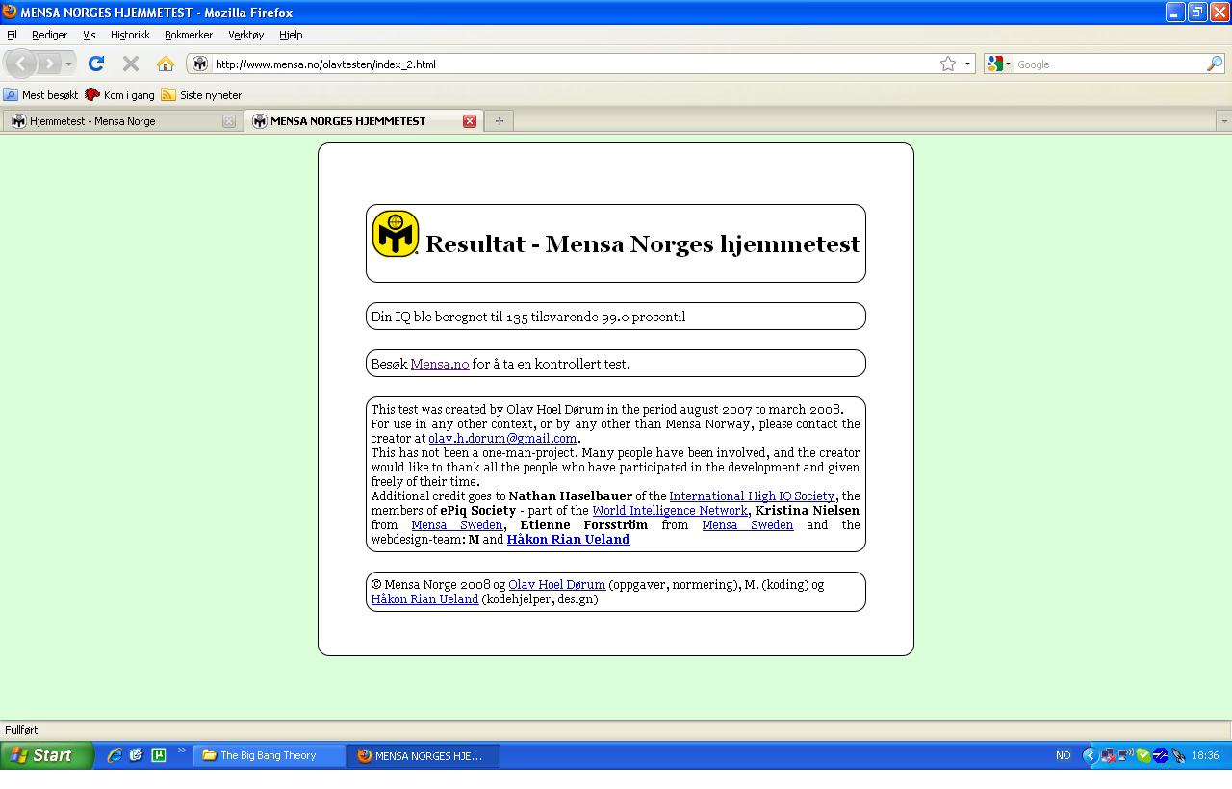The image size is (1232, 789).
Task: Click the rocket tray icon
Action: pos(1178,755)
